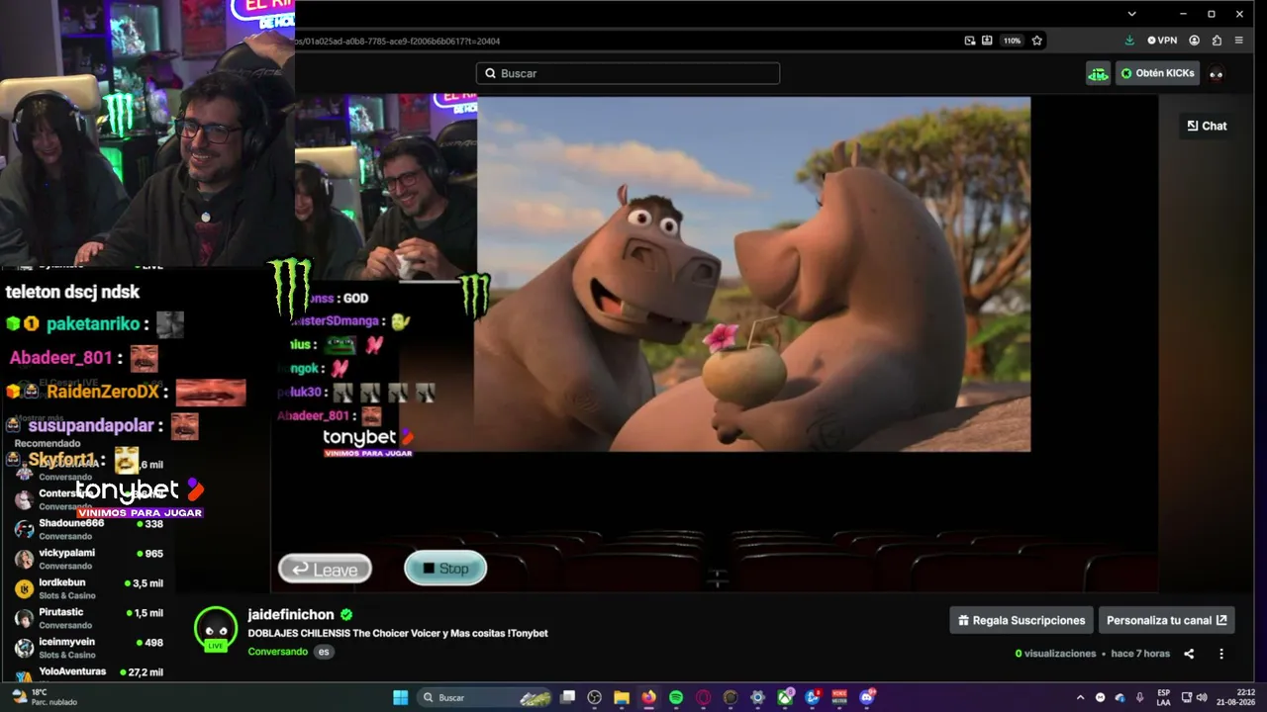
Task: Open the weather widget showing 18°C
Action: 43,697
